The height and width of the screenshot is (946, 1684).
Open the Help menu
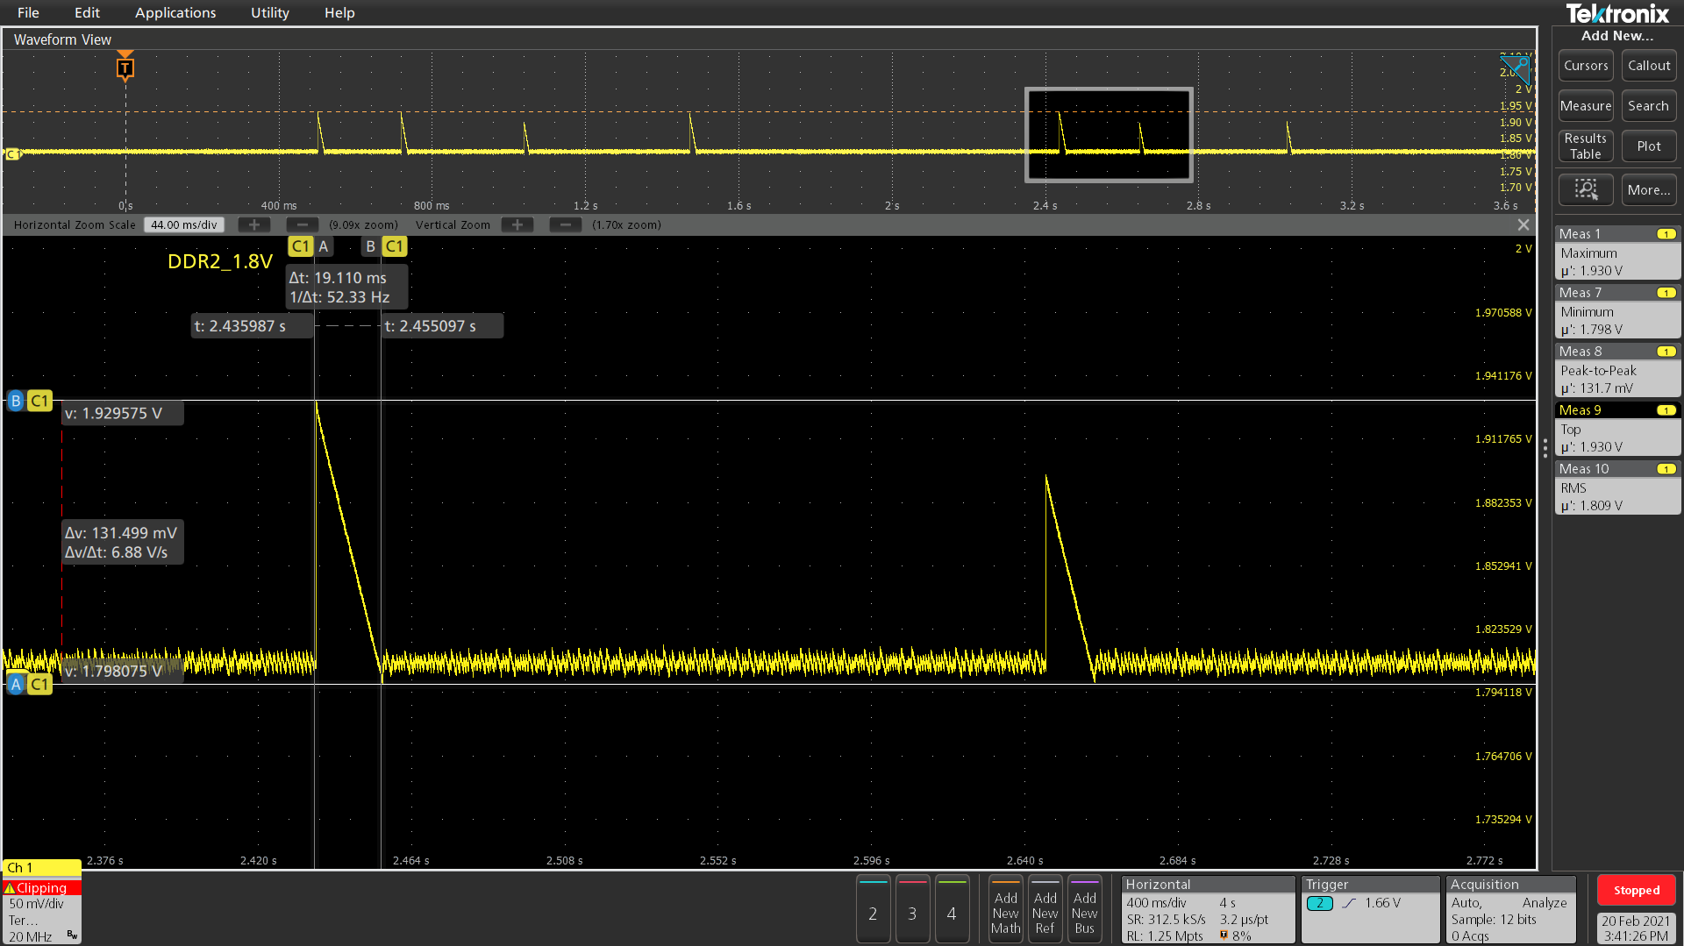coord(339,12)
